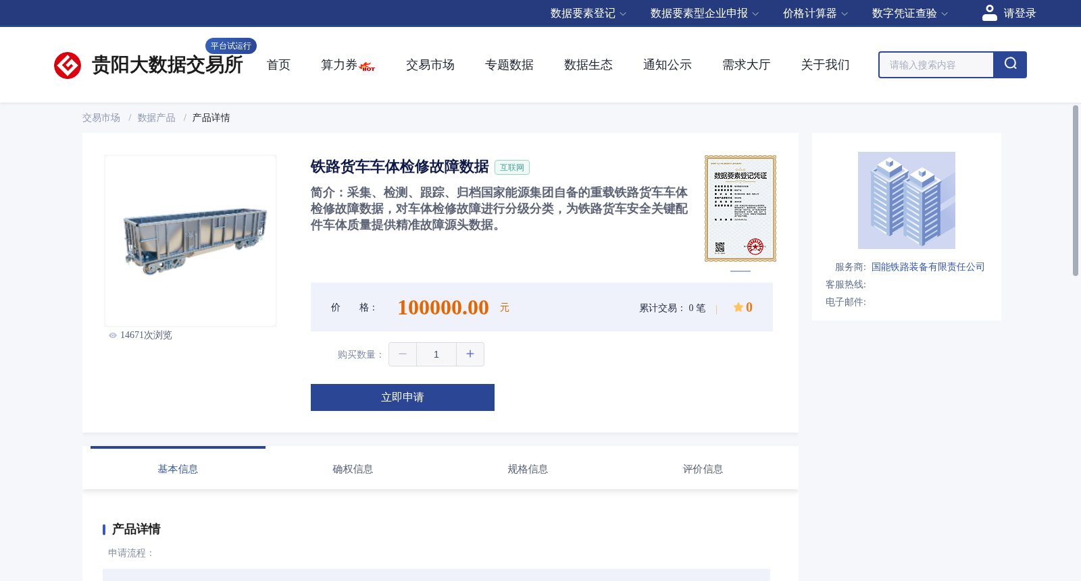Open the 需求大厅 navigation item

coord(747,65)
